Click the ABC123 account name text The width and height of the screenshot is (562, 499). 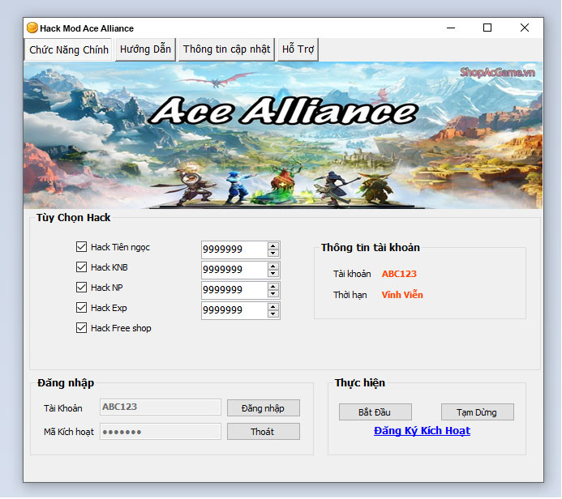coord(399,274)
